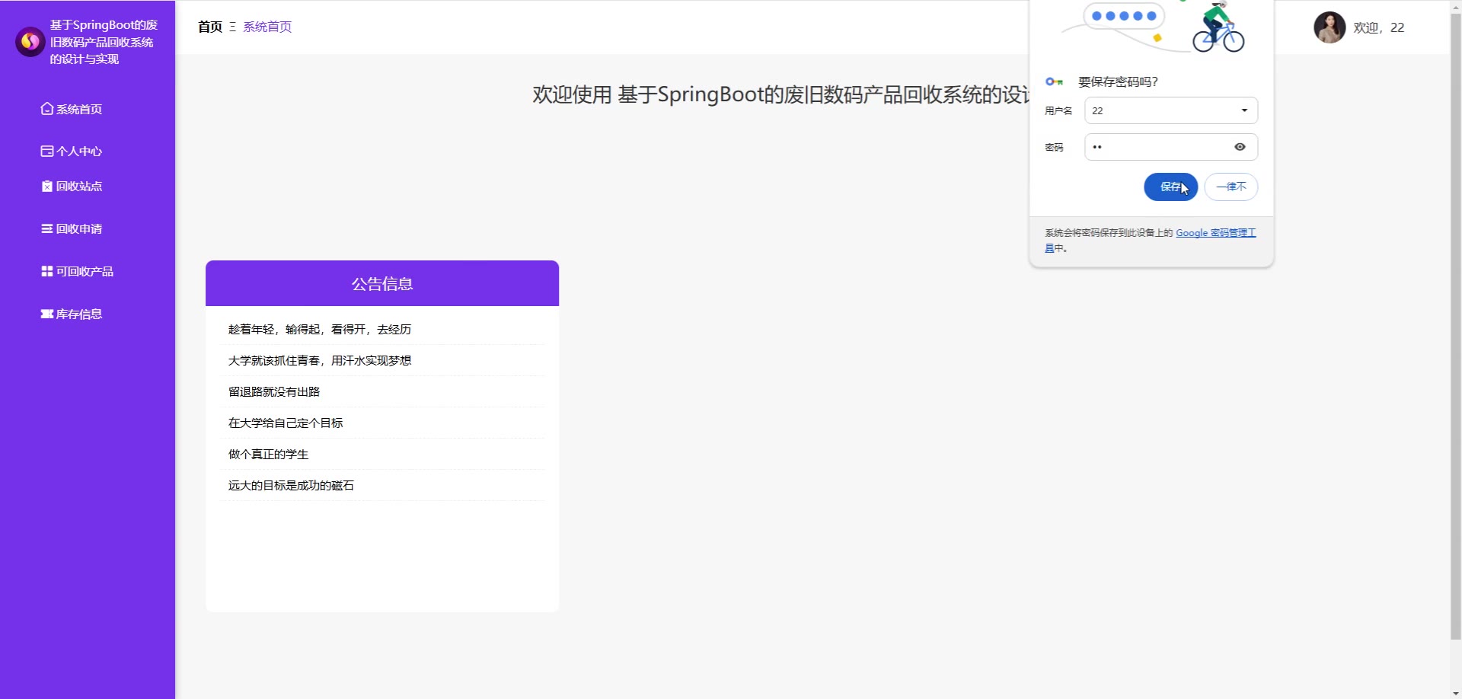This screenshot has width=1462, height=699.
Task: Click the system logo icon in sidebar
Action: tap(30, 42)
